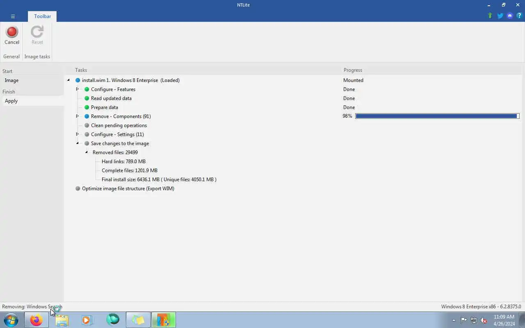The width and height of the screenshot is (525, 328).
Task: Click Complete files: 1201.9 MB line
Action: [x=130, y=171]
